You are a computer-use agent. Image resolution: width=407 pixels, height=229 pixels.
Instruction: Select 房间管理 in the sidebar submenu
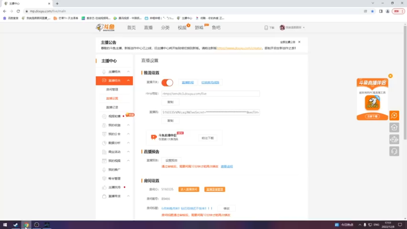pyautogui.click(x=112, y=90)
